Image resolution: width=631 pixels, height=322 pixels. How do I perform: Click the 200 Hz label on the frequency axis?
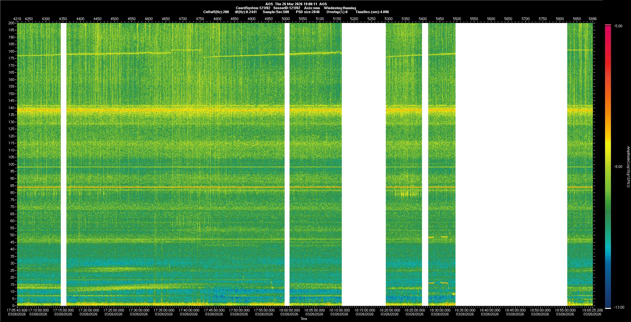click(x=12, y=23)
